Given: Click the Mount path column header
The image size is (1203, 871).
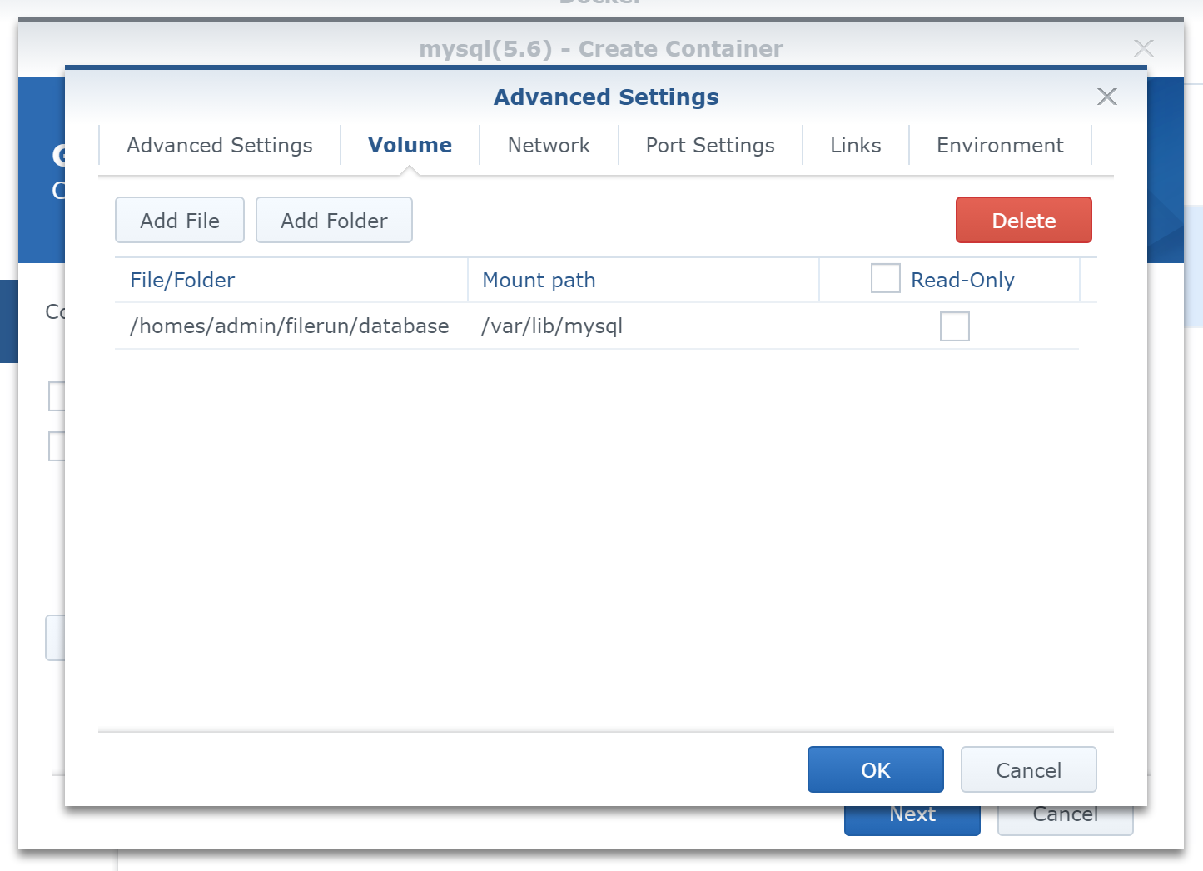Looking at the screenshot, I should pyautogui.click(x=539, y=281).
